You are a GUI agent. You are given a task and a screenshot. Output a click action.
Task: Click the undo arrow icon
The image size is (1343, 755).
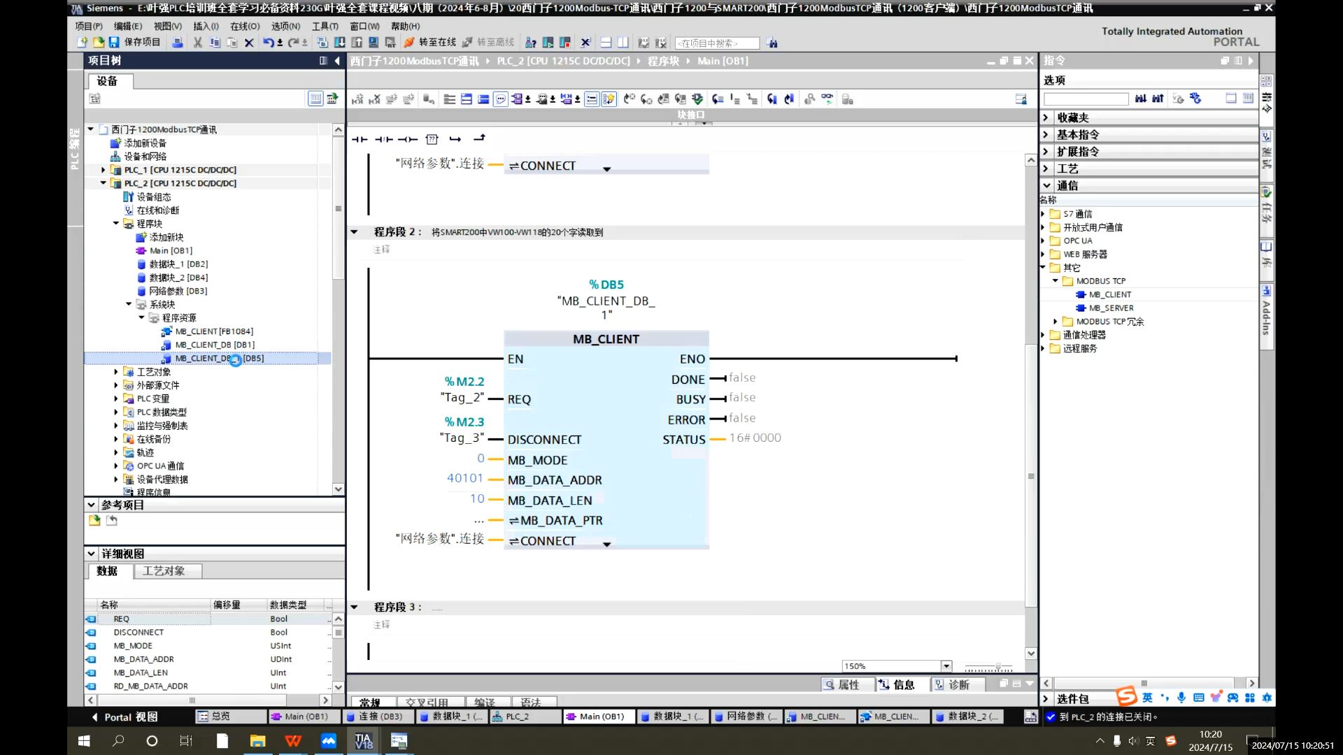(x=268, y=43)
